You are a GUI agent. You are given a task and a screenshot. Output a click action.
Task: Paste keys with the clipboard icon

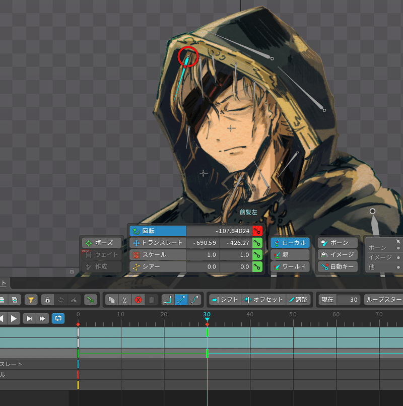[x=152, y=300]
